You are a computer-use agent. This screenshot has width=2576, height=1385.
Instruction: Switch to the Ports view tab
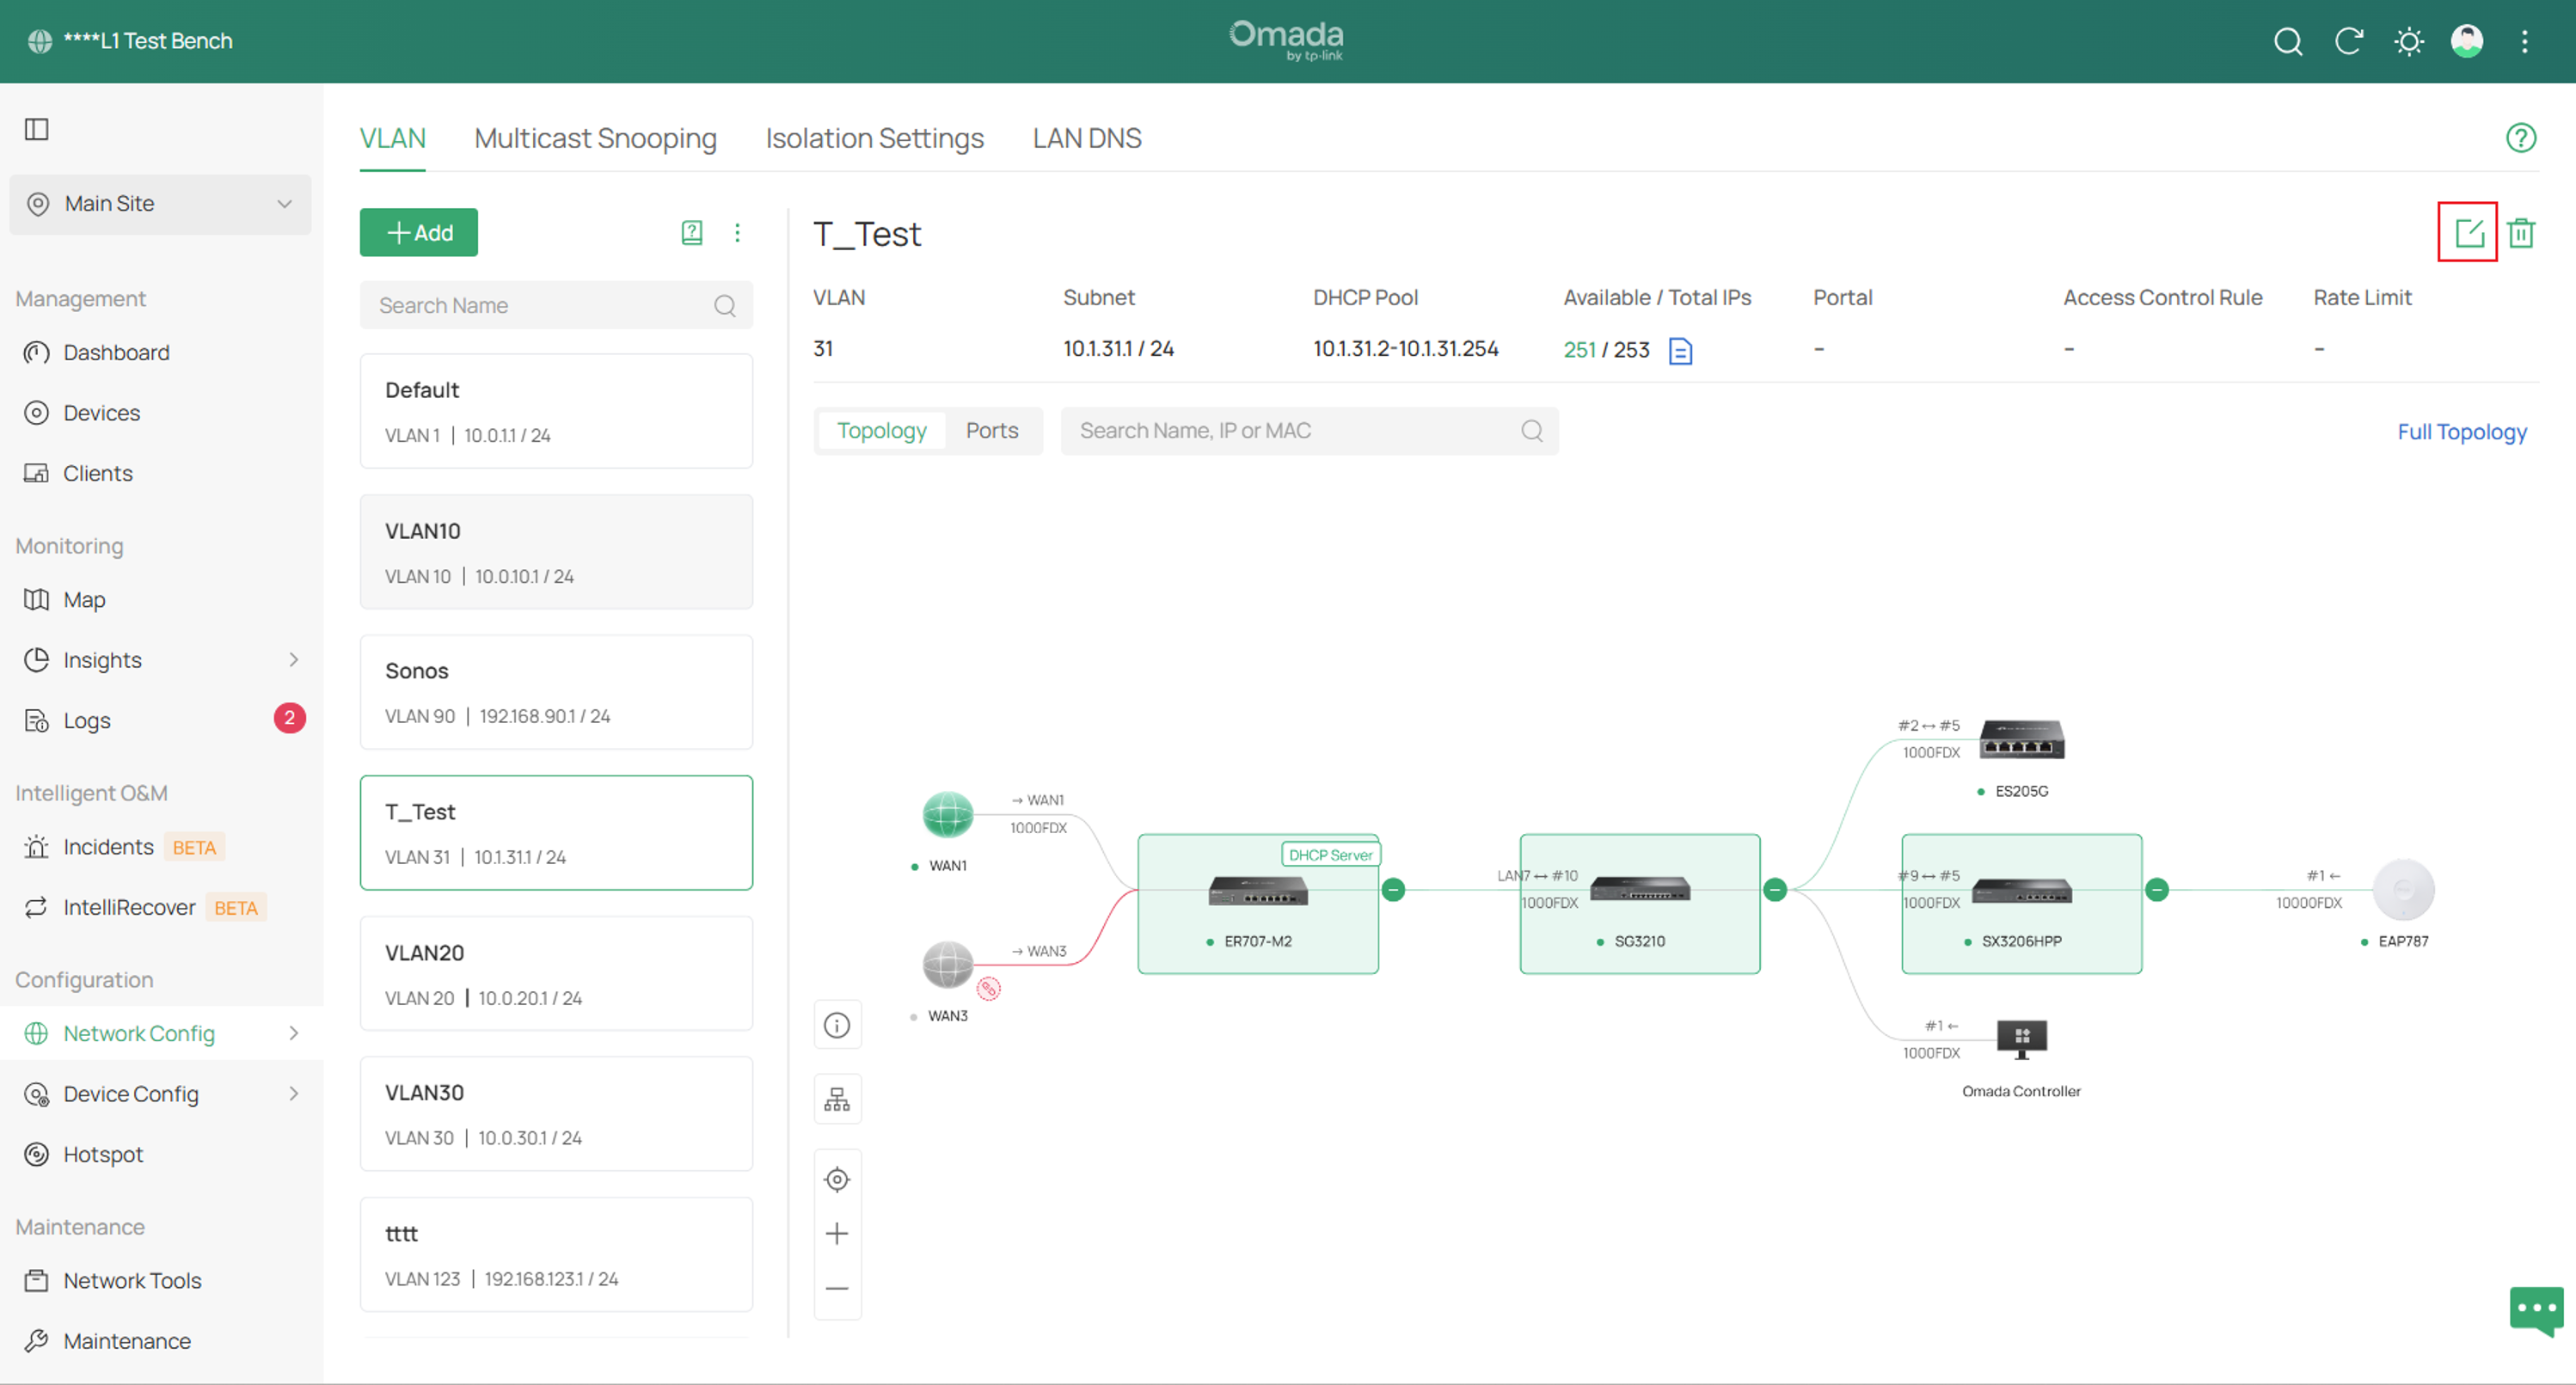coord(991,431)
